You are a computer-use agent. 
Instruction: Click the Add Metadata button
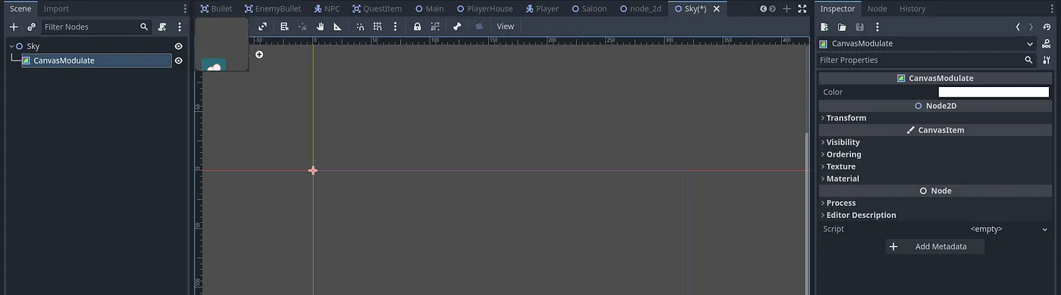click(x=934, y=247)
